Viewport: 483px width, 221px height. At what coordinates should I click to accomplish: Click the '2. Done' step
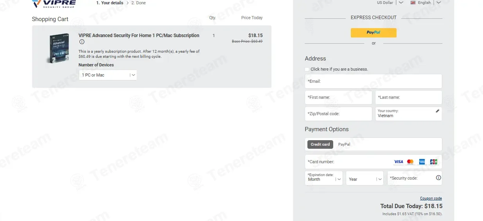[138, 3]
